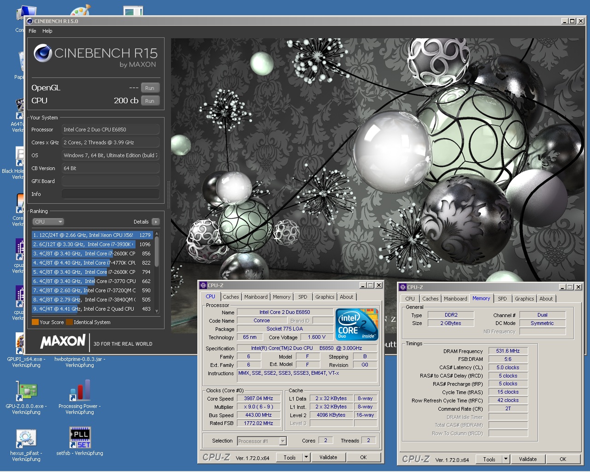Screen dimensions: 590x472
Task: Select ranking entry Xeon X56 score 1279
Action: click(x=92, y=235)
